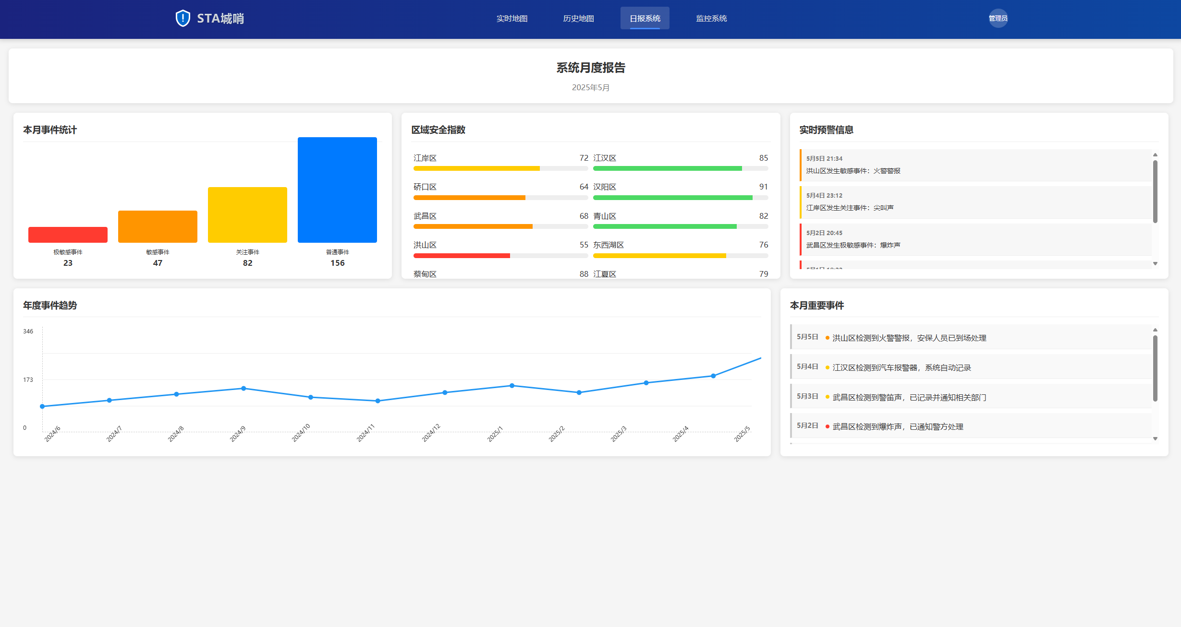Switch to 实时地图 tab

pos(511,18)
